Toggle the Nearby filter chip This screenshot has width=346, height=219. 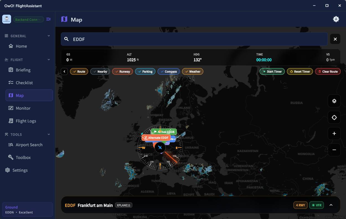tap(100, 71)
